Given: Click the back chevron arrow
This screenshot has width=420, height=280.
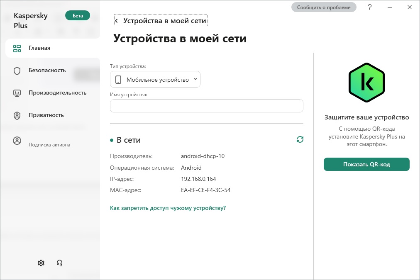Looking at the screenshot, I should (116, 21).
